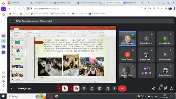This screenshot has height=99, width=176.
Task: Toggle the disabled camera button
Action: 76,88
